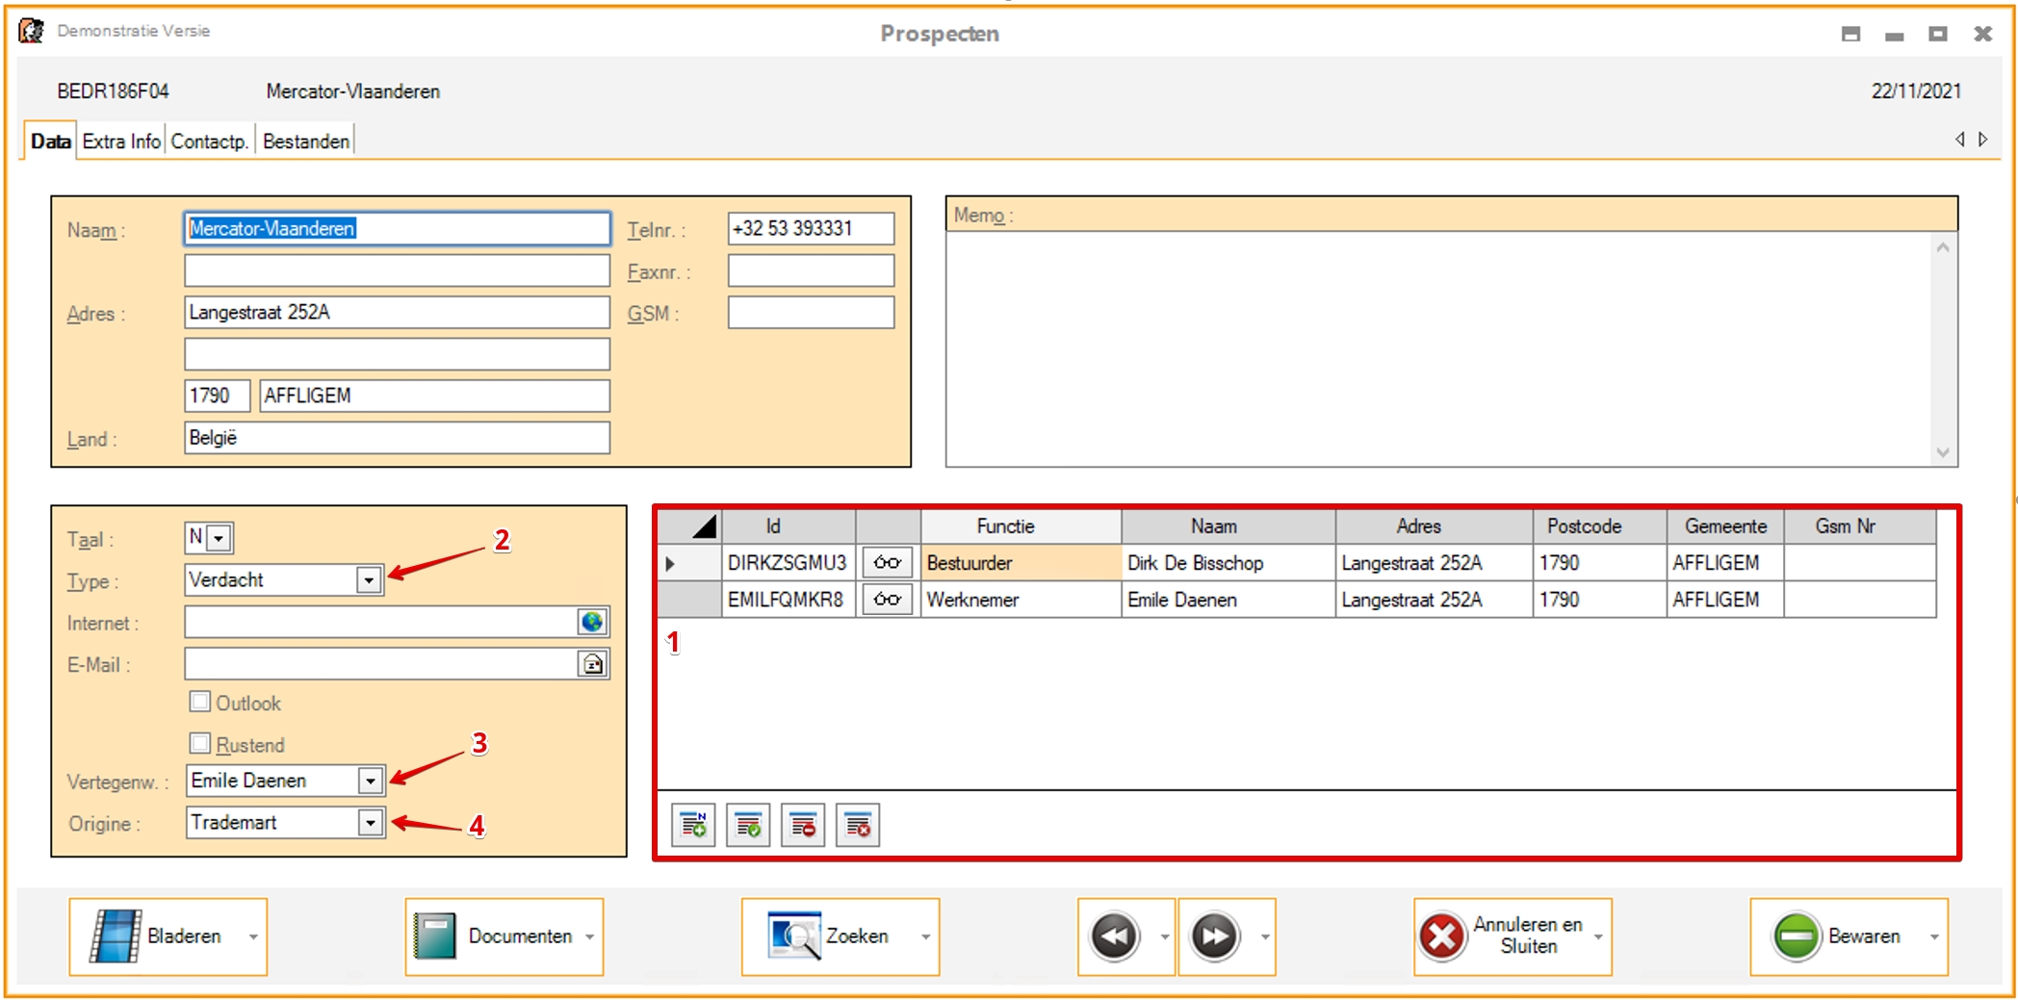
Task: Expand the Type dropdown showing Verdacht
Action: [368, 580]
